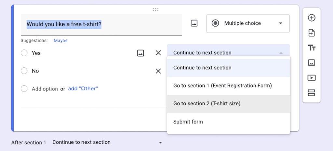Screen dimensions: 333x151
Task: Click the Add section icon
Action: tap(312, 93)
